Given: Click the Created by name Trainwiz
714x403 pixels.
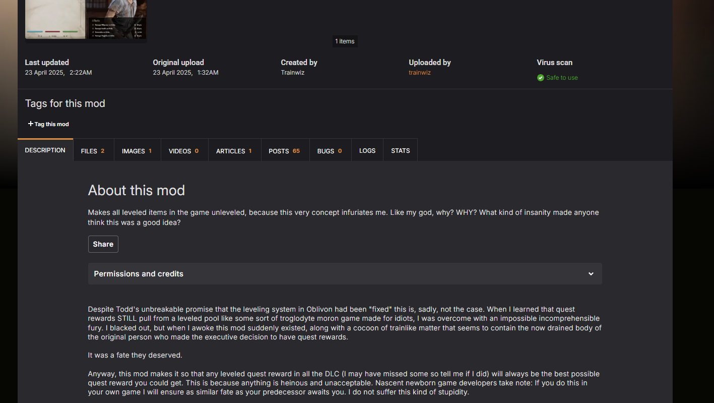Looking at the screenshot, I should pyautogui.click(x=293, y=73).
